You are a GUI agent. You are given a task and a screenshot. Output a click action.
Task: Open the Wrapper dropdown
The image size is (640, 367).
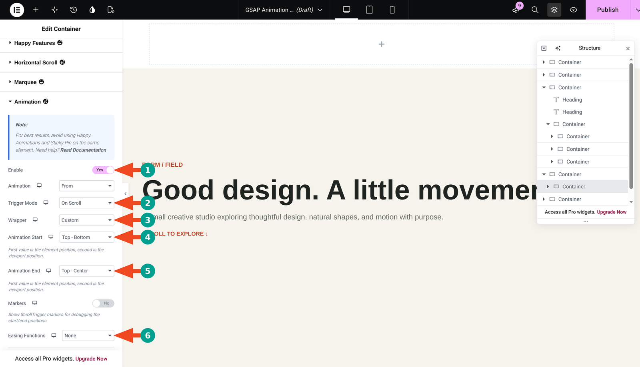[x=86, y=220]
